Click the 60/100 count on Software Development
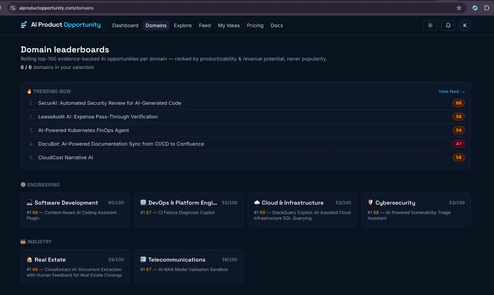The width and height of the screenshot is (494, 295). (x=116, y=203)
